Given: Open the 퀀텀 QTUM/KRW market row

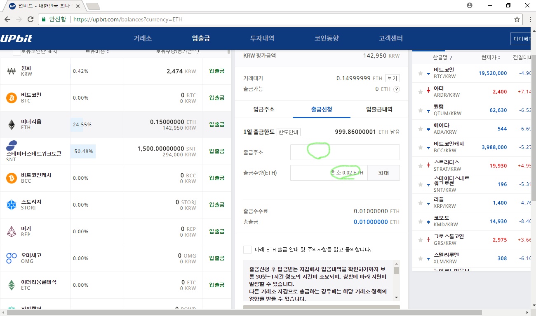Looking at the screenshot, I should (472, 110).
